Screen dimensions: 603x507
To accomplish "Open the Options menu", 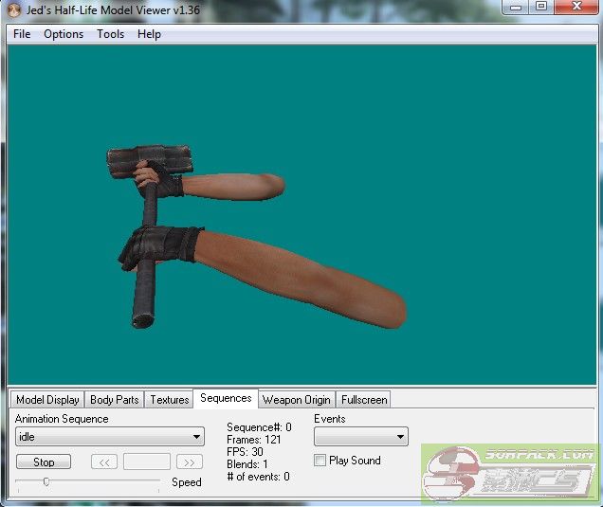I will [x=64, y=34].
